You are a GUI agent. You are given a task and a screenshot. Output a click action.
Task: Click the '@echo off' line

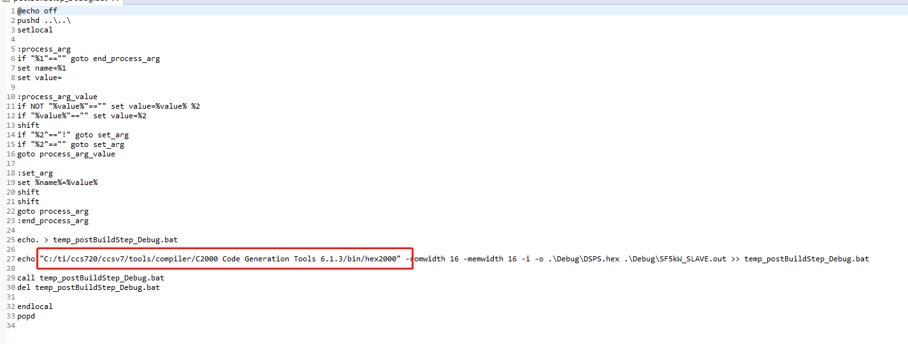tap(37, 11)
